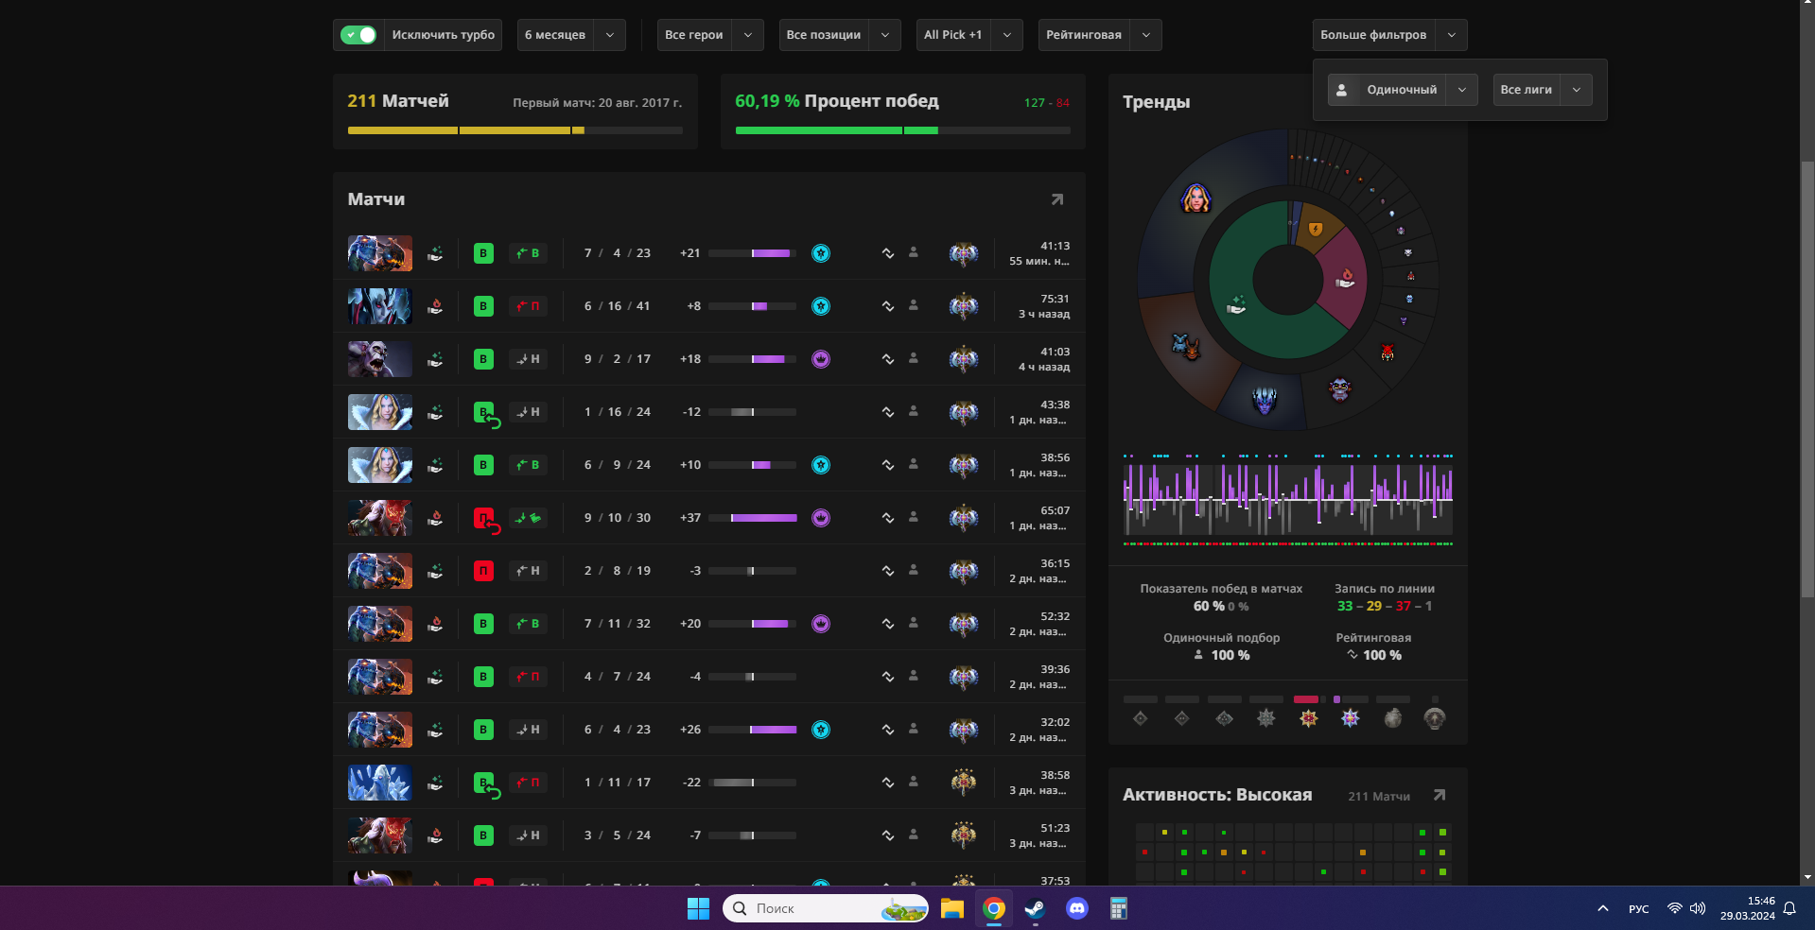This screenshot has height=930, width=1815.
Task: Select the Immortal rank medal in Trends
Action: pyautogui.click(x=1434, y=718)
